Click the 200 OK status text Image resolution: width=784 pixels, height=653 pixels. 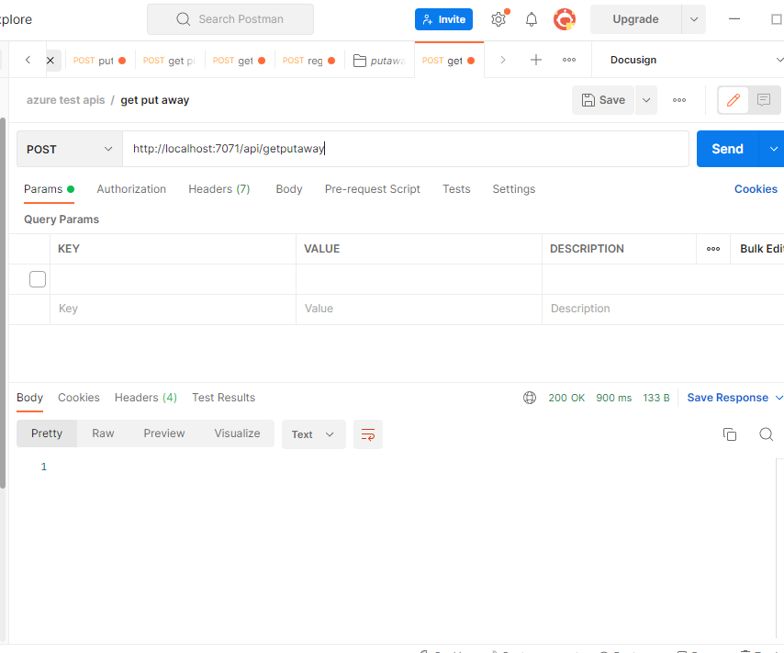(x=566, y=398)
